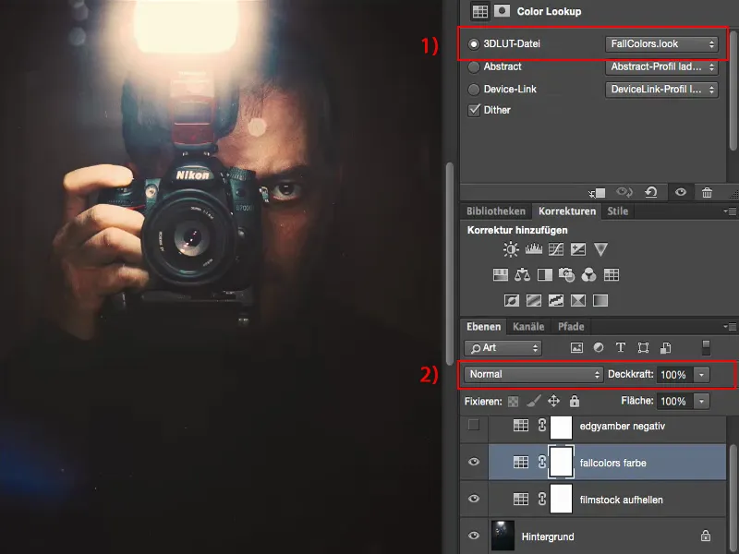
Task: Click the fallcolors farbe layer mask thumbnail
Action: 561,463
